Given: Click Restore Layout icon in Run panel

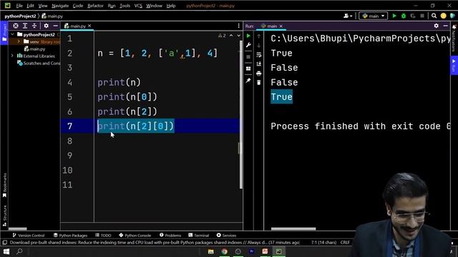Looking at the screenshot, I should [248, 69].
